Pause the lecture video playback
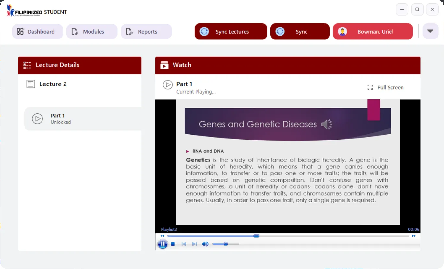The width and height of the screenshot is (444, 269). pyautogui.click(x=162, y=244)
